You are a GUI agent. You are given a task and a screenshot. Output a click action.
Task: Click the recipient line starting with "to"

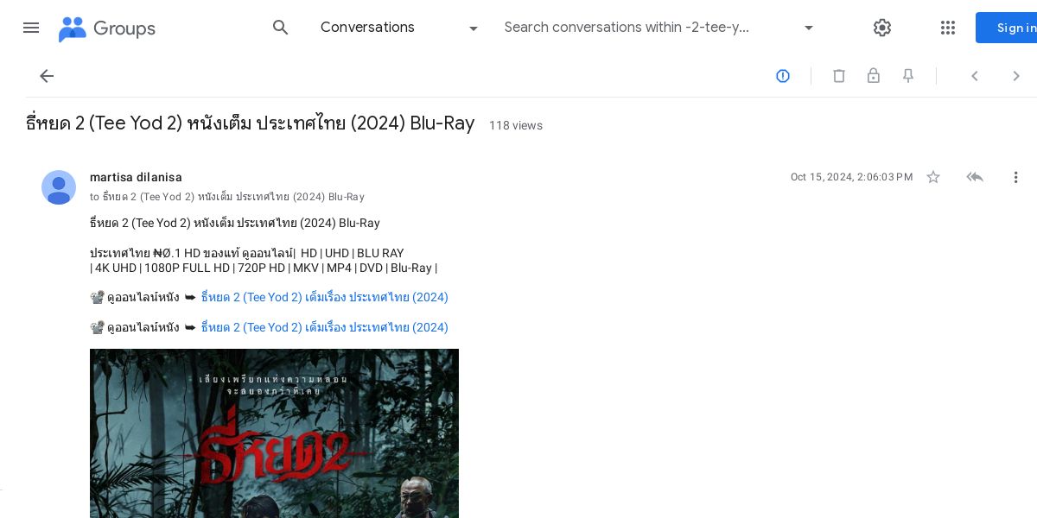click(227, 197)
